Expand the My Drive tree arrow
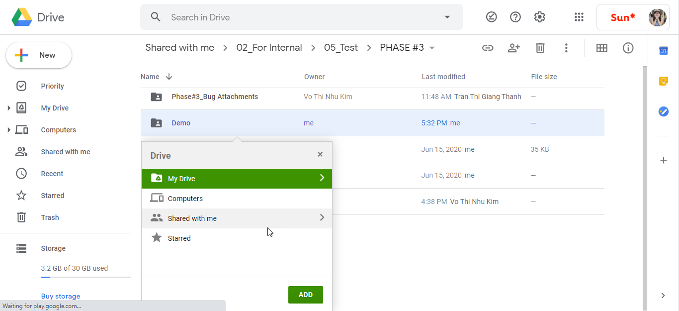Screen dimensions: 679x311 (x=9, y=108)
